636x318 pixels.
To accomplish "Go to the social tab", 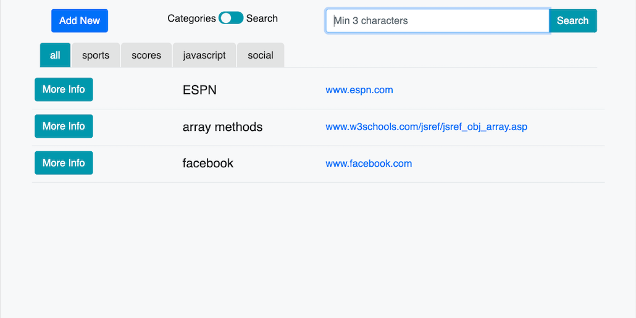I will [261, 56].
